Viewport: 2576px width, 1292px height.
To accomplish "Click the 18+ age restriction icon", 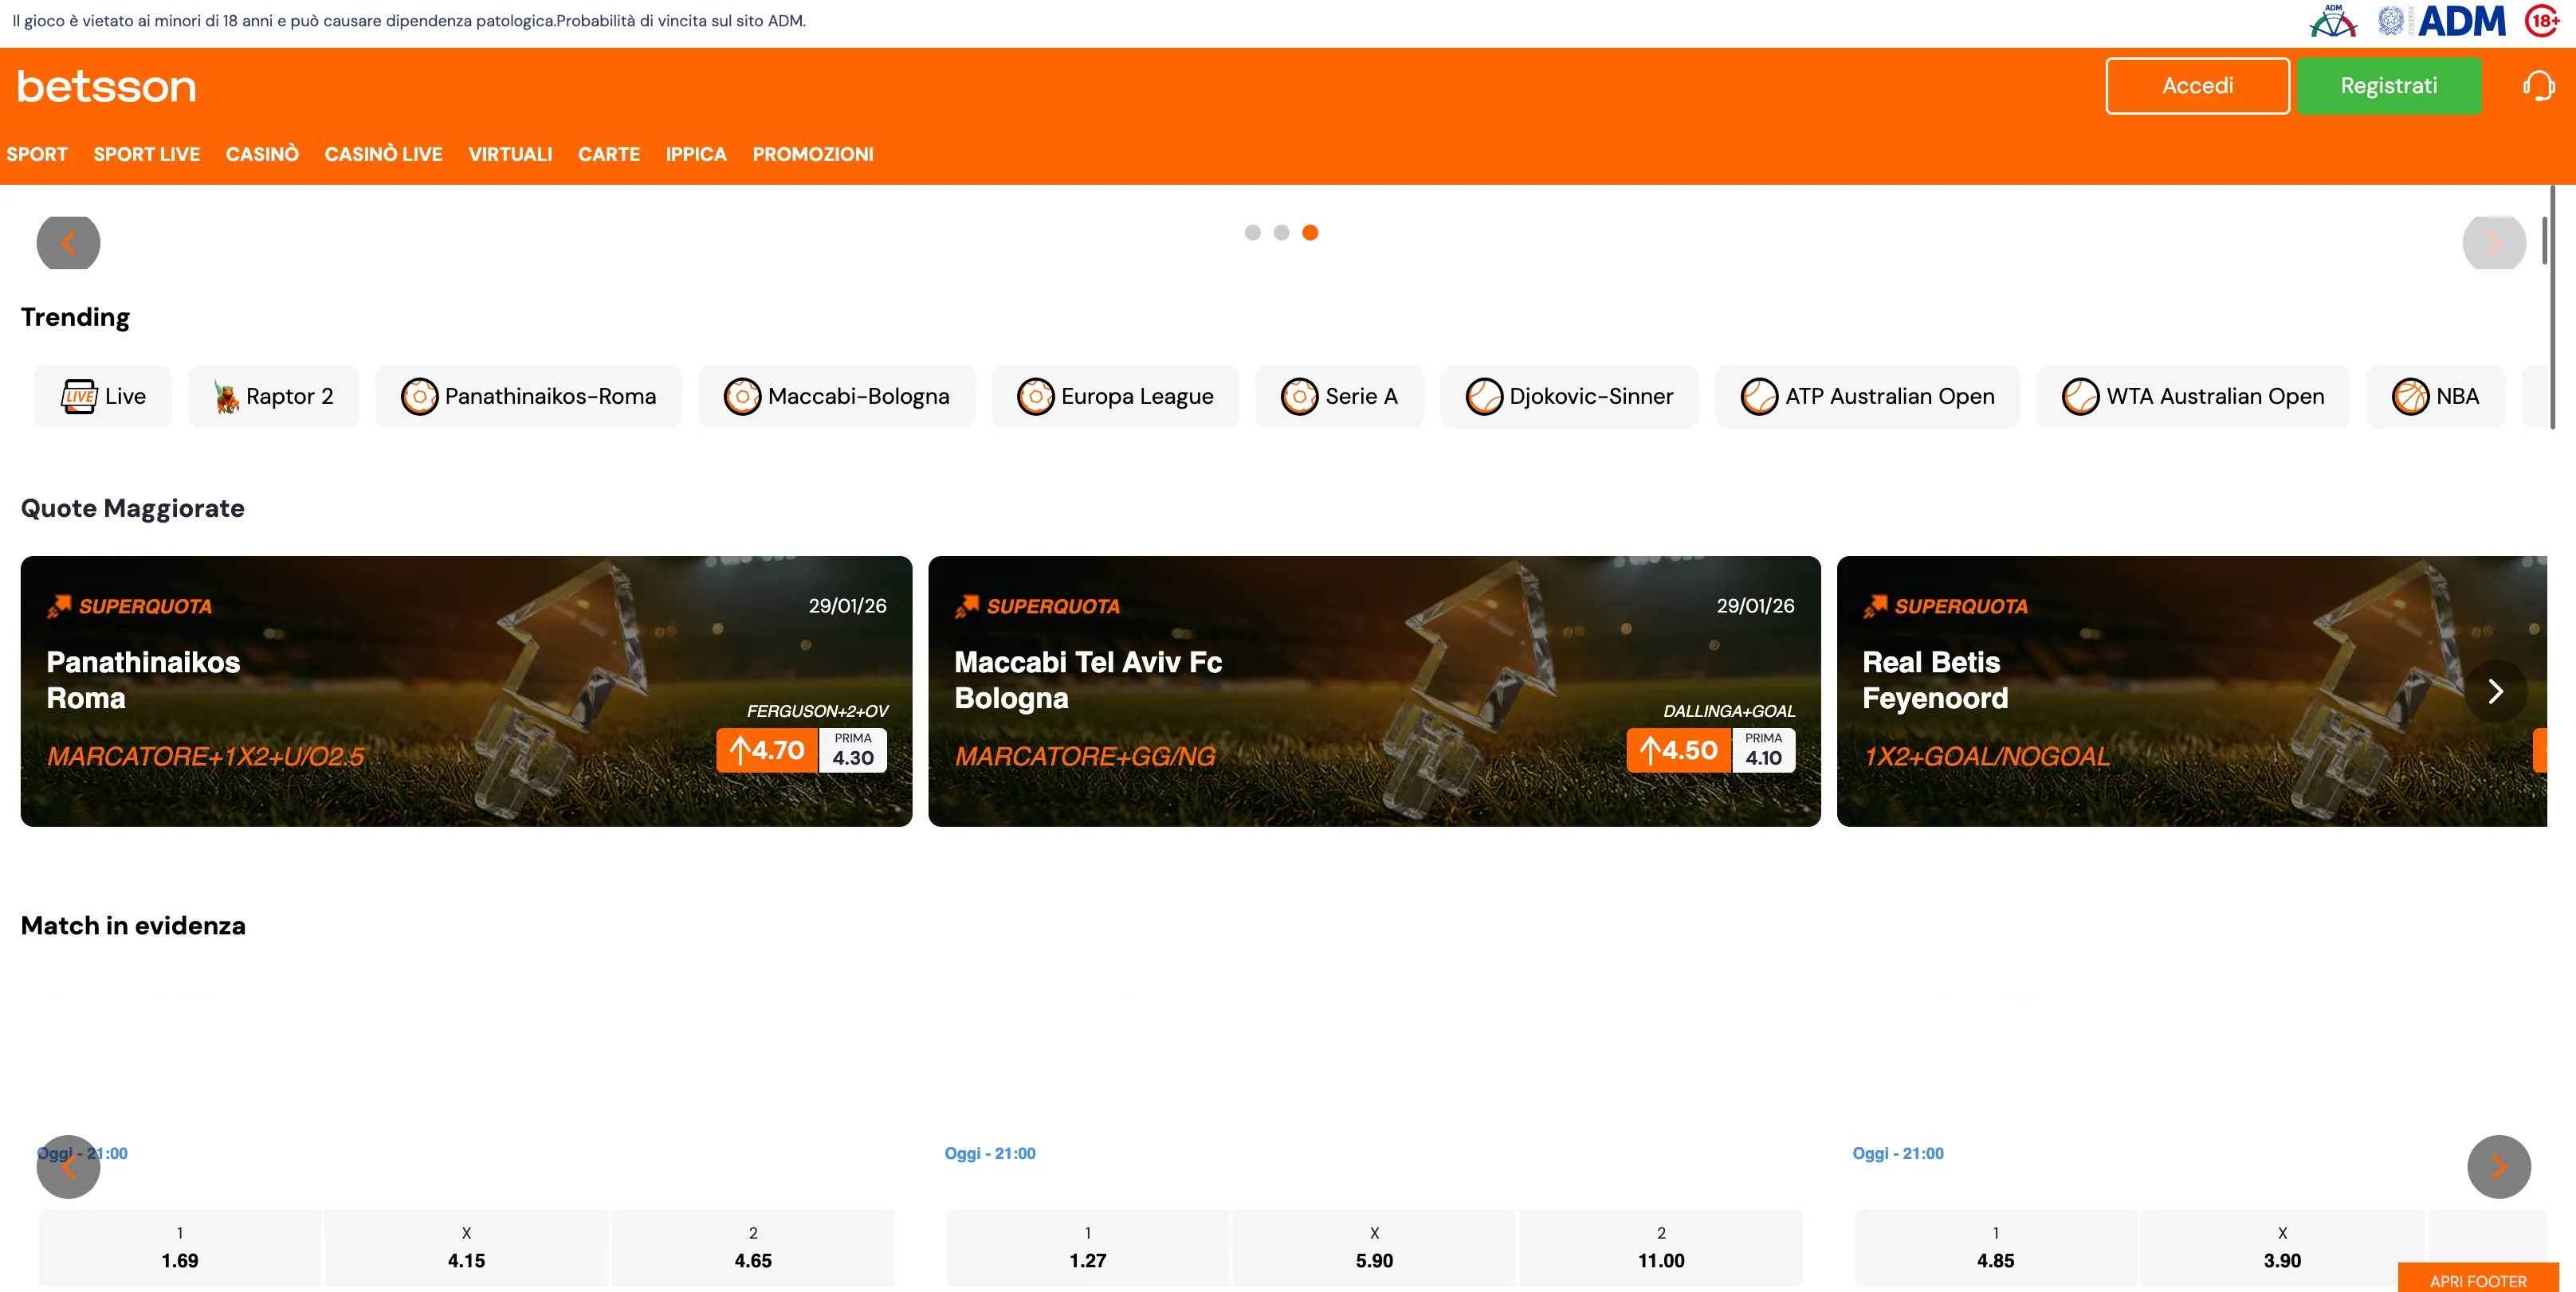I will click(2541, 21).
